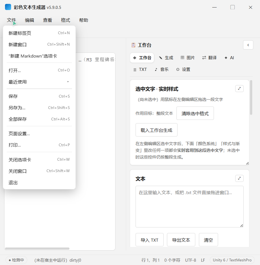
Task: Select 关闭选项卡 menu entry
Action: (39, 160)
